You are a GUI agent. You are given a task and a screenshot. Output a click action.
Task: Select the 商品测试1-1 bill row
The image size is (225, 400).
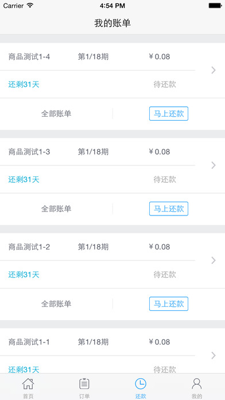click(113, 351)
